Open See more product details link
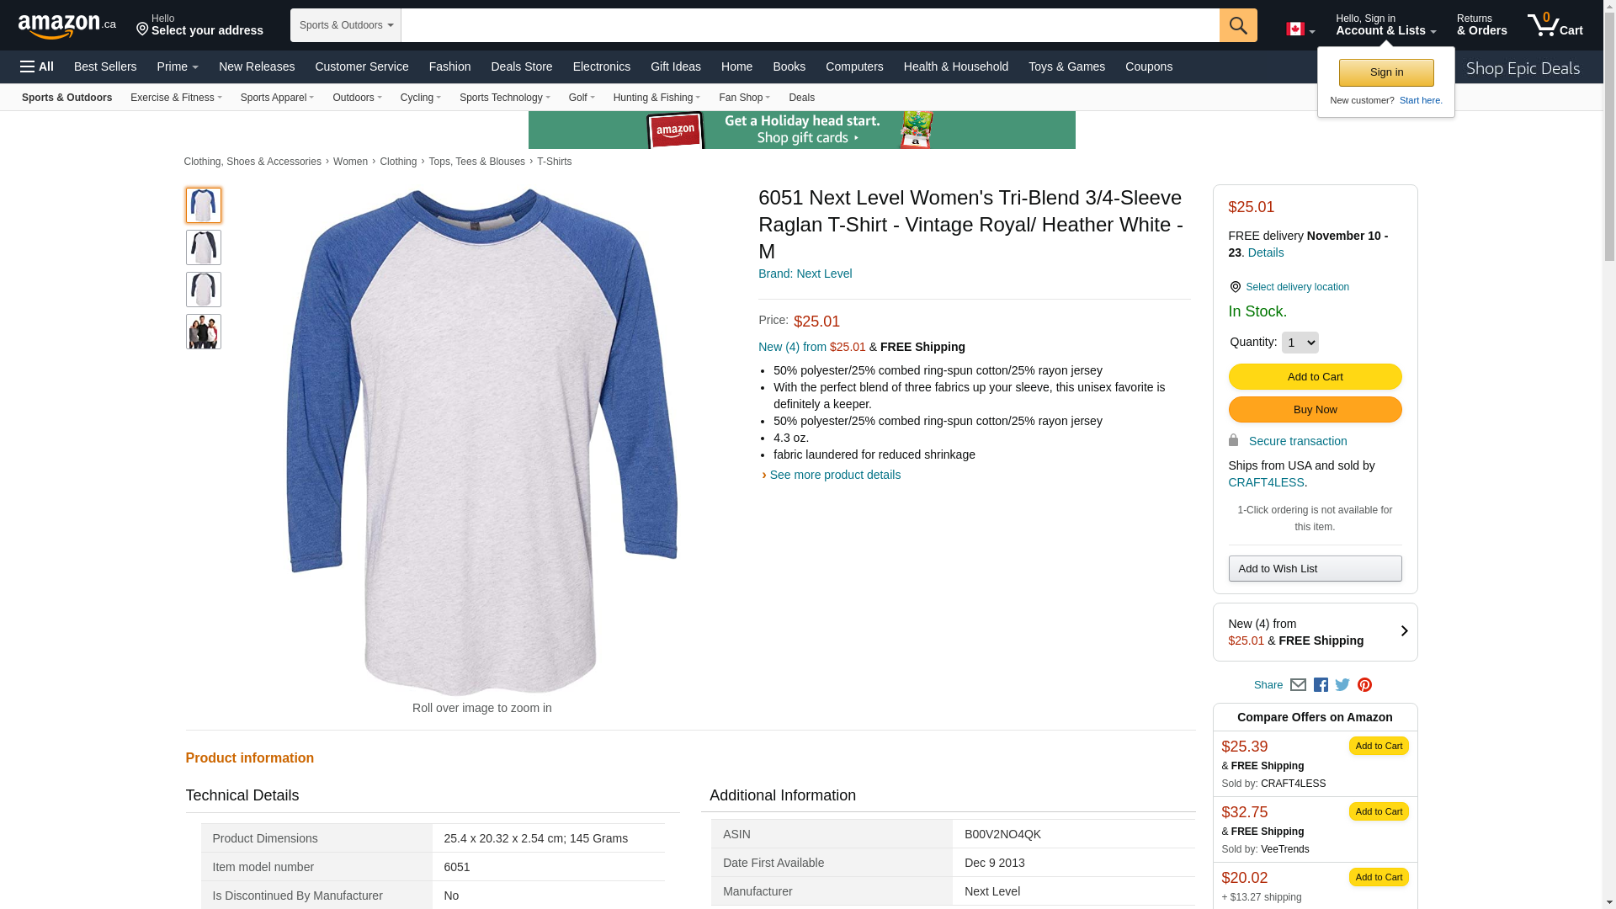1616x909 pixels. [834, 475]
